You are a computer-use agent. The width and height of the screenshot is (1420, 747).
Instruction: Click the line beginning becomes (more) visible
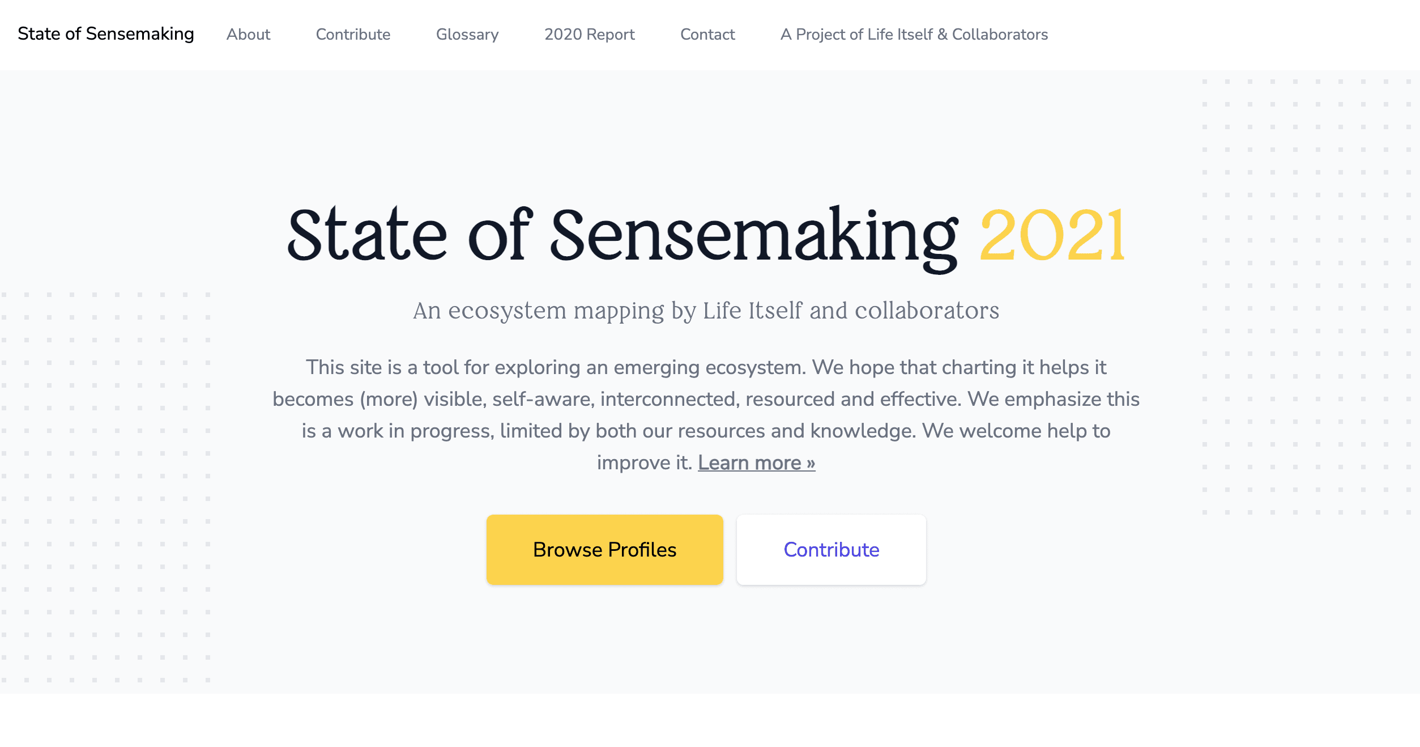(x=706, y=399)
